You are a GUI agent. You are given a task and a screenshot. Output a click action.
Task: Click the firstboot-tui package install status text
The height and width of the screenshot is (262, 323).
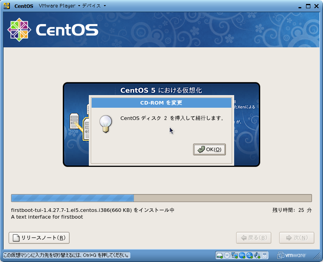click(x=93, y=210)
